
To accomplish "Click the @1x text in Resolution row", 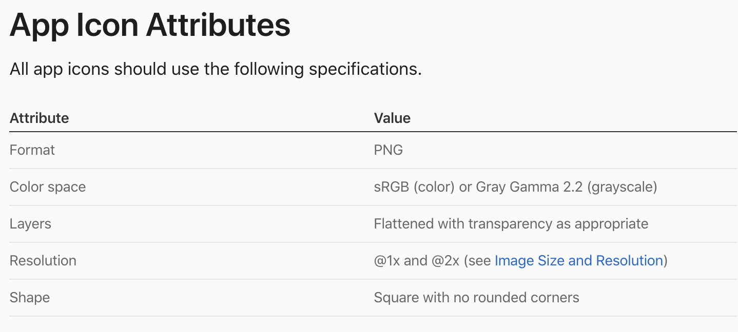I will (387, 261).
